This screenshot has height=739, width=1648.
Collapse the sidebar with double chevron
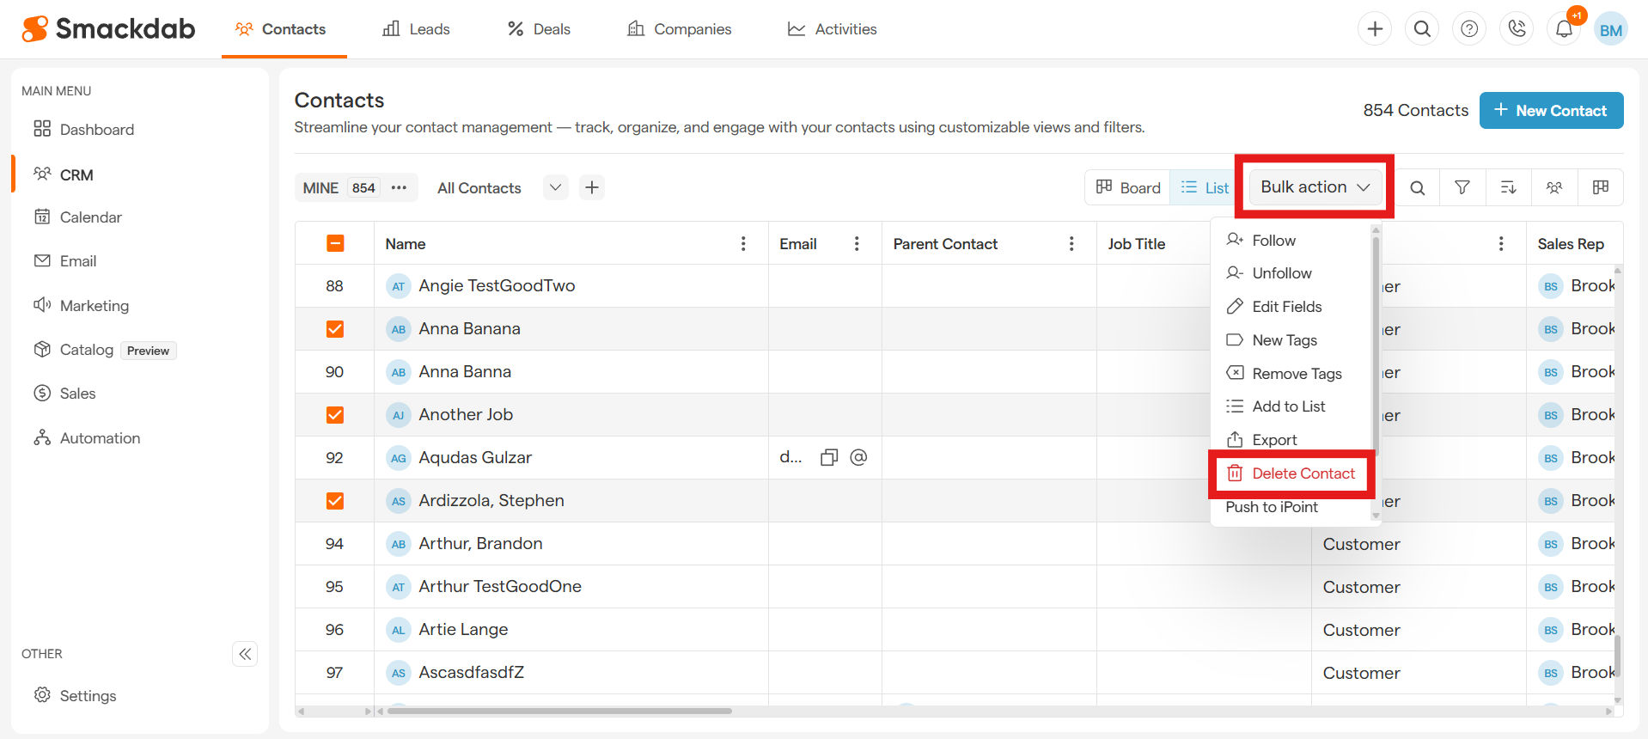245,654
